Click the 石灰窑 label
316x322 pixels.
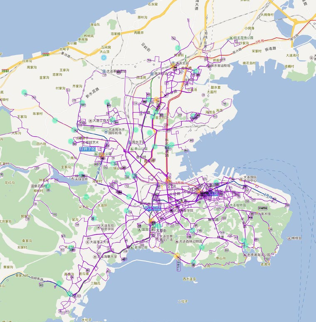click(x=153, y=4)
